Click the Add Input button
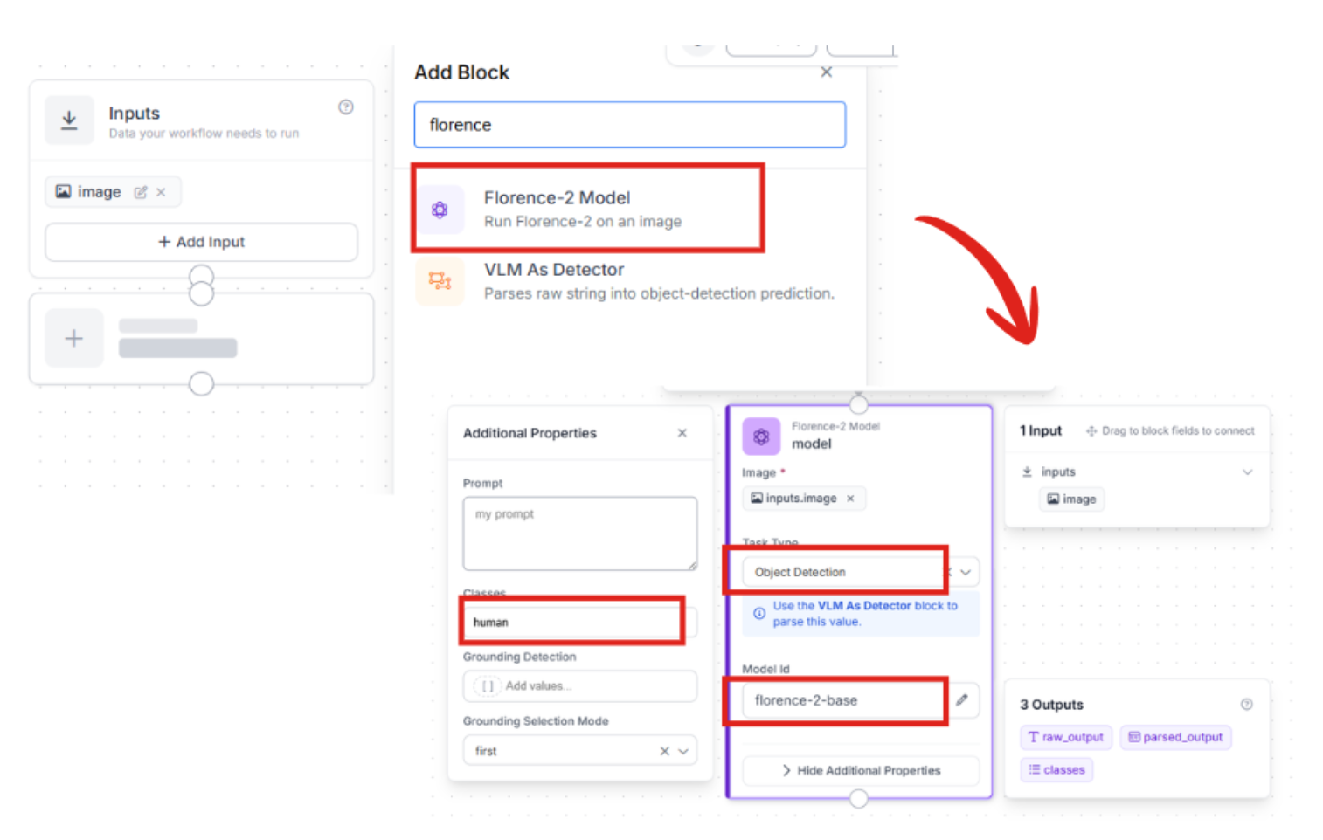This screenshot has width=1323, height=840. [201, 242]
